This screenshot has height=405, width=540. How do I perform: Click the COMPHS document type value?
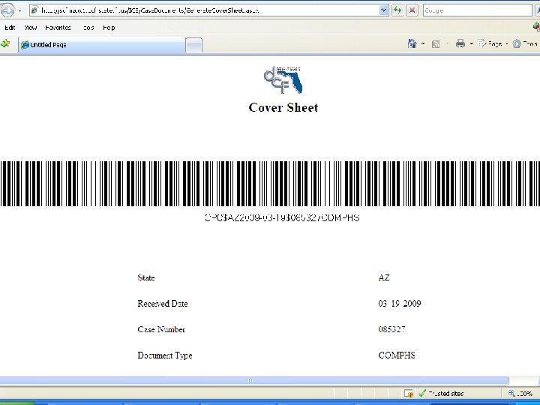397,355
